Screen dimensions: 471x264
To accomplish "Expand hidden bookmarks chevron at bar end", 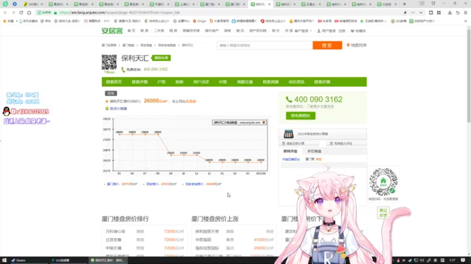I will click(x=466, y=21).
